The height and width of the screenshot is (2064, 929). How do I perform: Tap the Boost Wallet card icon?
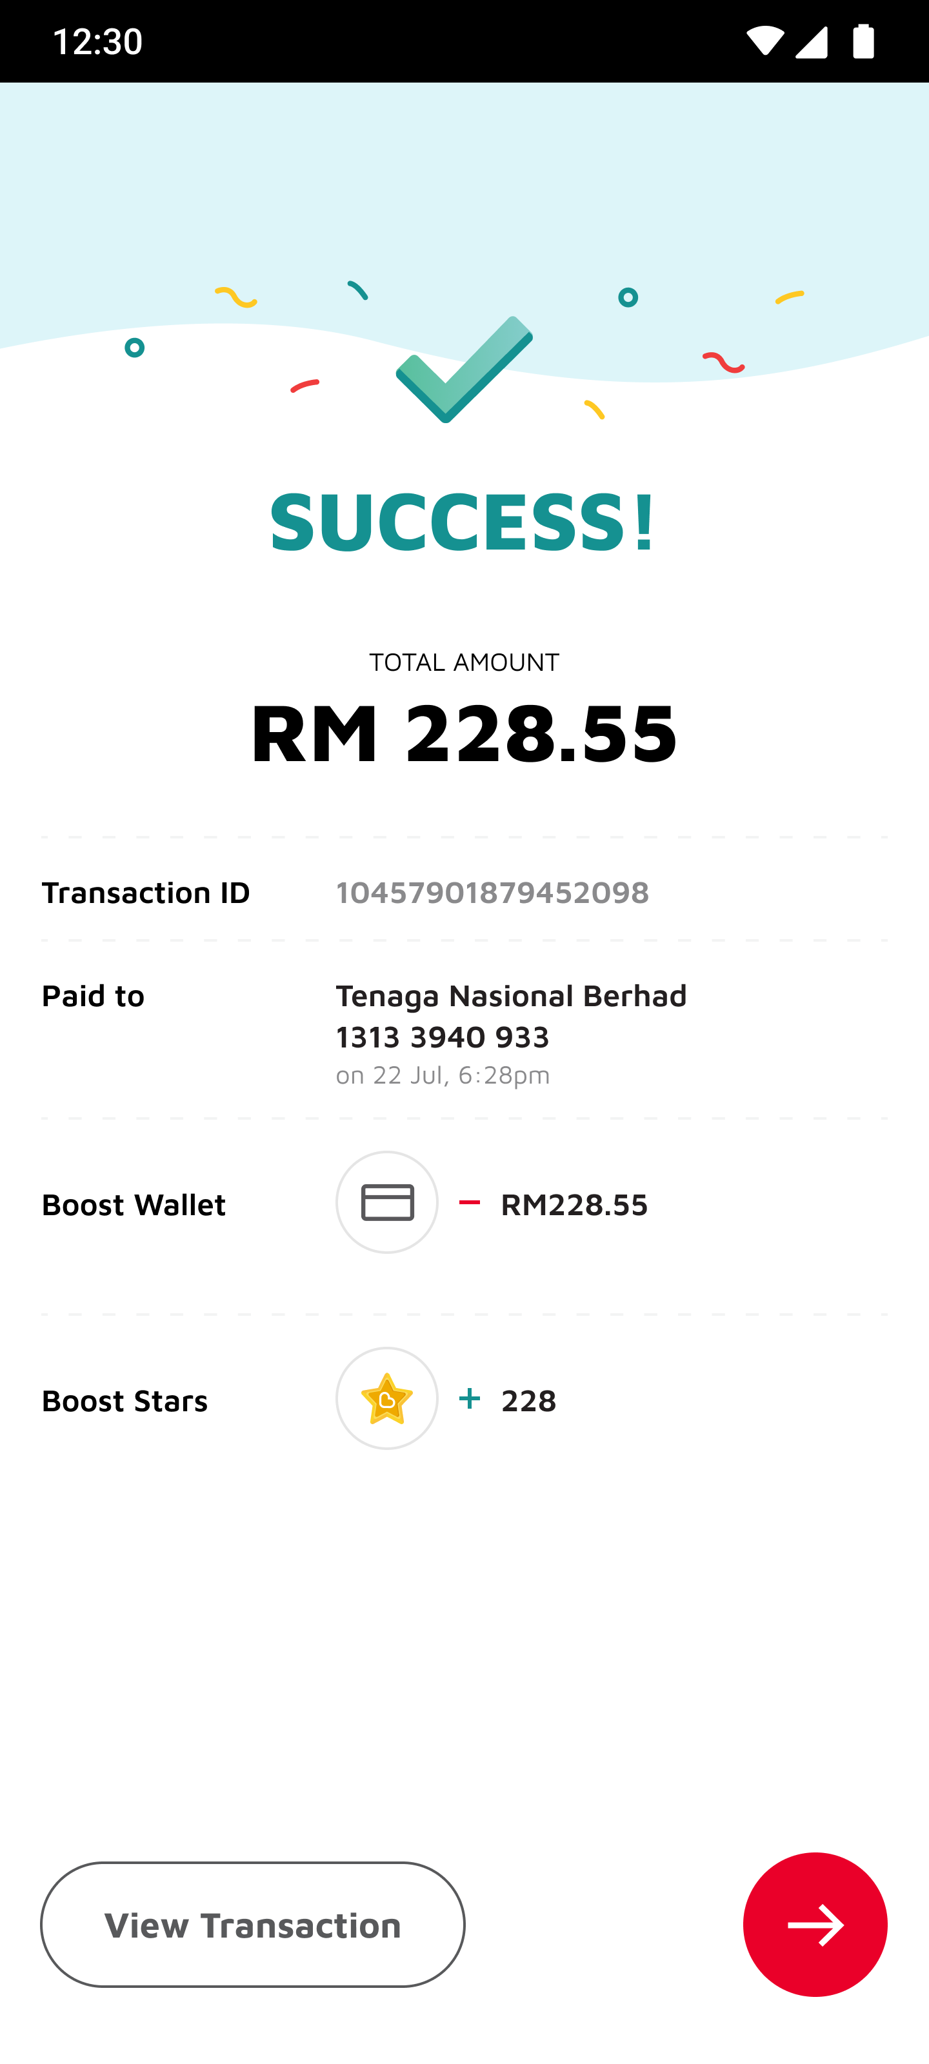pos(387,1202)
